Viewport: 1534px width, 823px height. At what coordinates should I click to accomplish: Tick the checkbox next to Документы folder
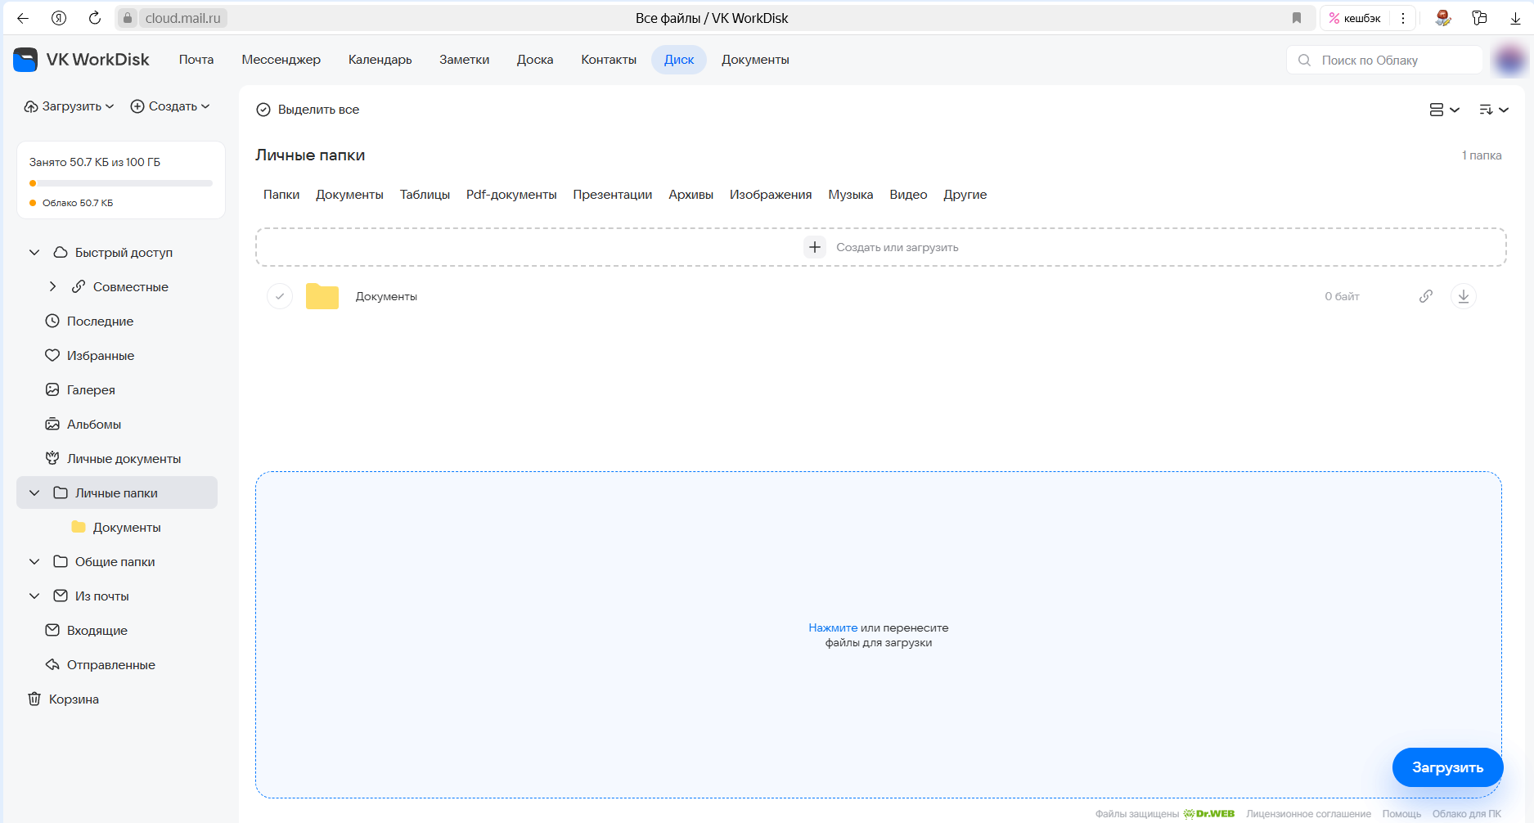click(280, 296)
